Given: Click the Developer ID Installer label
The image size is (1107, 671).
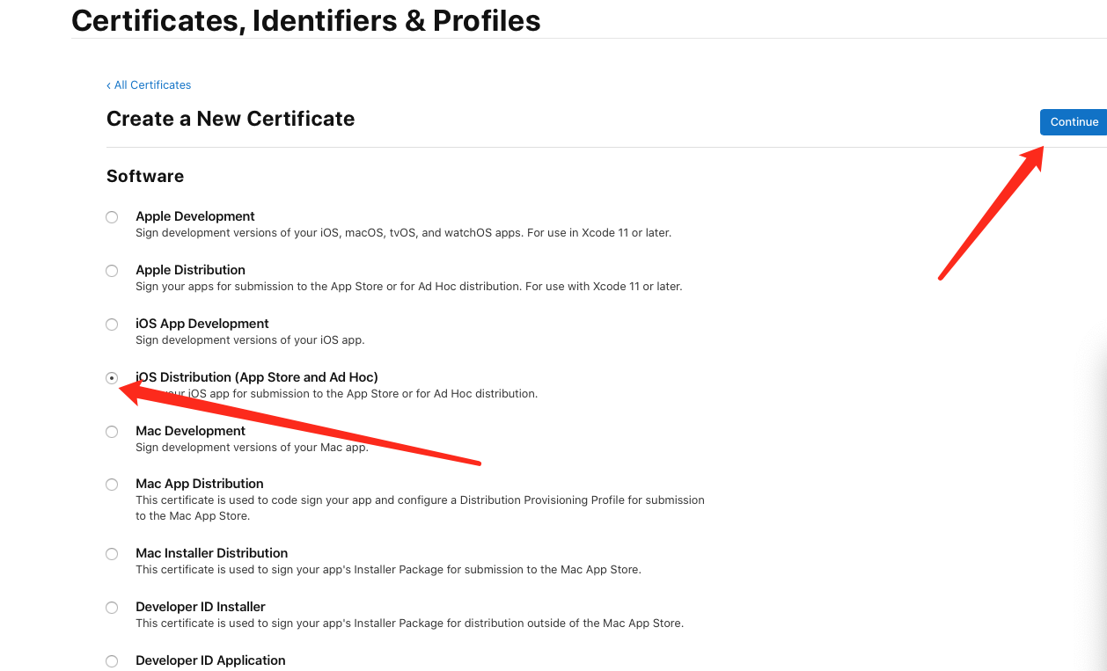Looking at the screenshot, I should pyautogui.click(x=201, y=607).
